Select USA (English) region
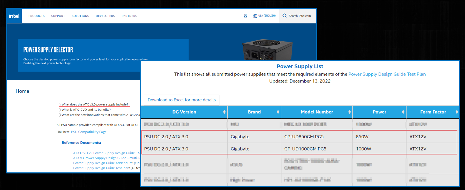Screen dimensions: 465x190 (267, 16)
